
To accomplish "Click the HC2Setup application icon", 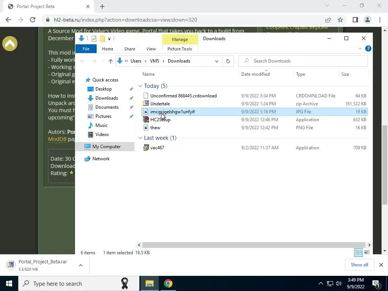I will coord(146,119).
